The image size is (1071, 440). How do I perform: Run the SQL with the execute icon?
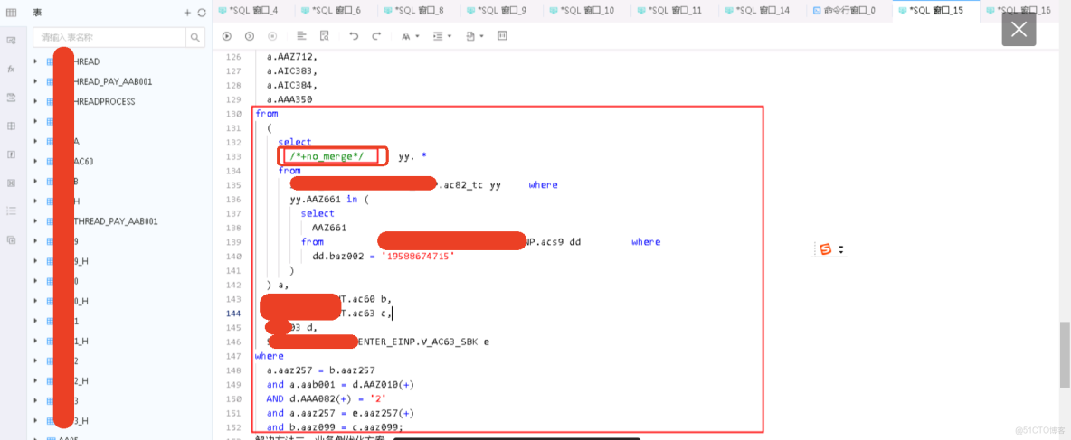[227, 35]
